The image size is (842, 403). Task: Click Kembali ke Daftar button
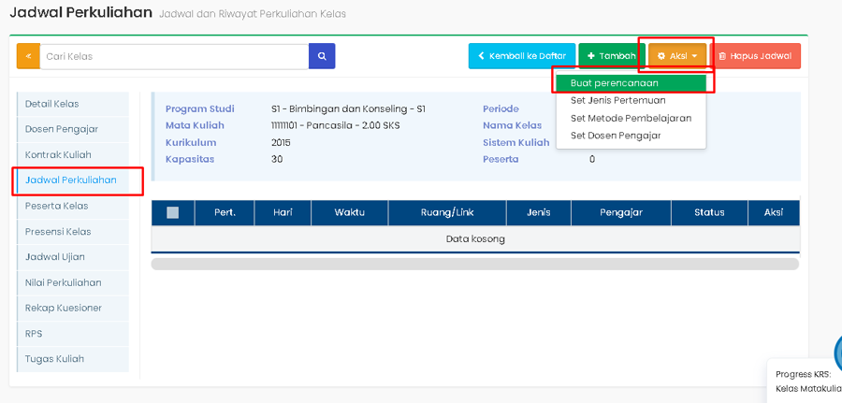pos(522,56)
